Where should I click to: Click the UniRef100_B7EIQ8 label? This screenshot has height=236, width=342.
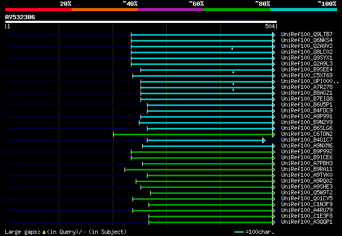point(307,99)
